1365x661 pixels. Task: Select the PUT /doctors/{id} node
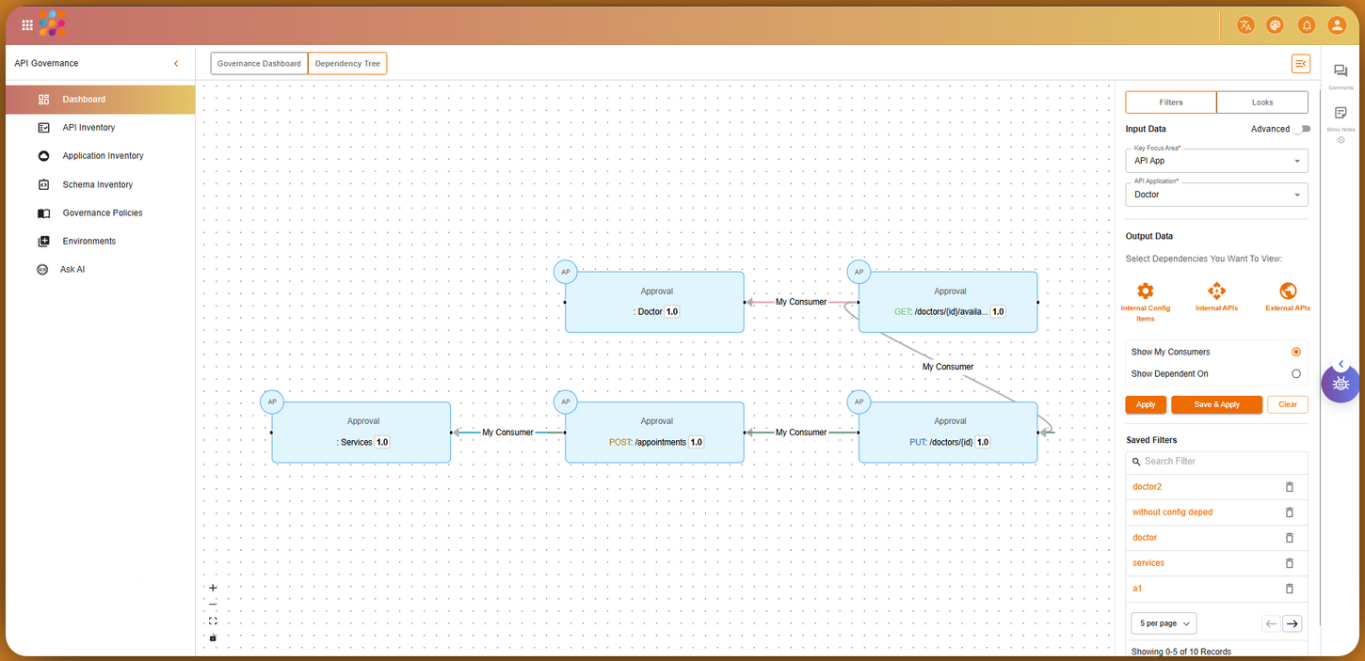948,433
